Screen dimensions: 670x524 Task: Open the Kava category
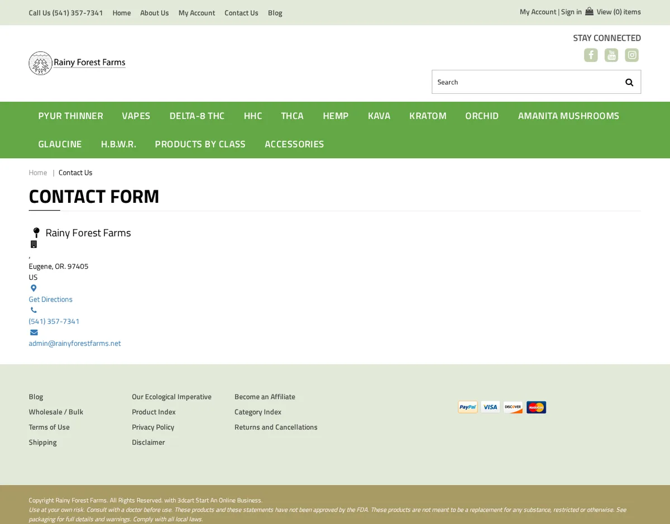(379, 116)
